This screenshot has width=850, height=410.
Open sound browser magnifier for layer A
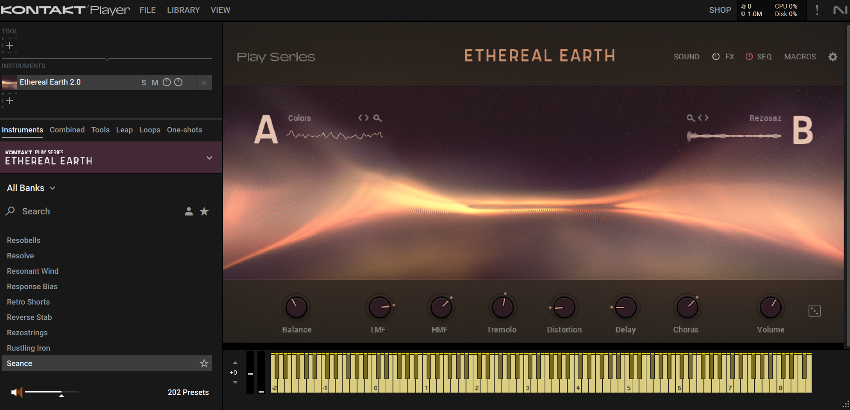click(x=377, y=118)
